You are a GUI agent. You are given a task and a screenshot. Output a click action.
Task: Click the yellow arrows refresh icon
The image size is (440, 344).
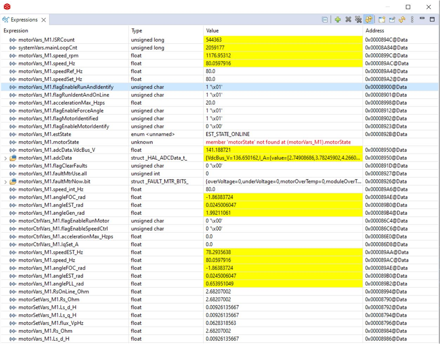tap(402, 20)
